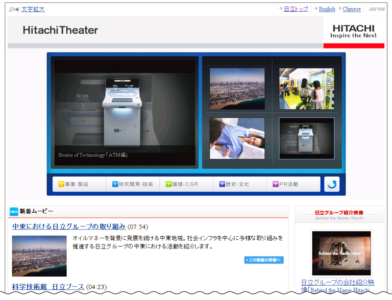Click the Stories of Technology ATM編 caption
This screenshot has height=300, width=392.
coord(93,155)
